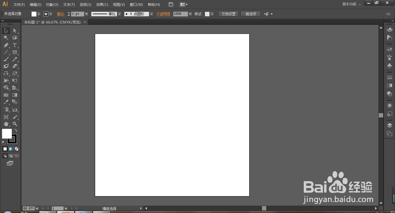Enable Draw Normal mode

click(5, 156)
